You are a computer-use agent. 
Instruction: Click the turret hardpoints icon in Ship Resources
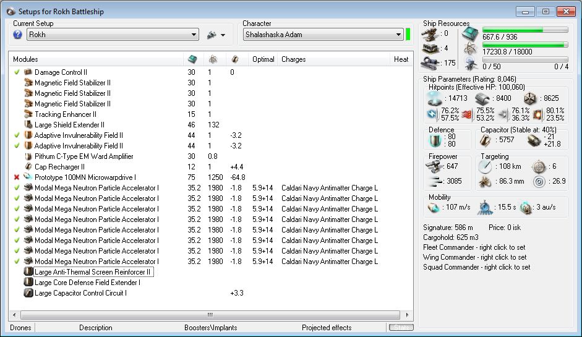pyautogui.click(x=430, y=34)
